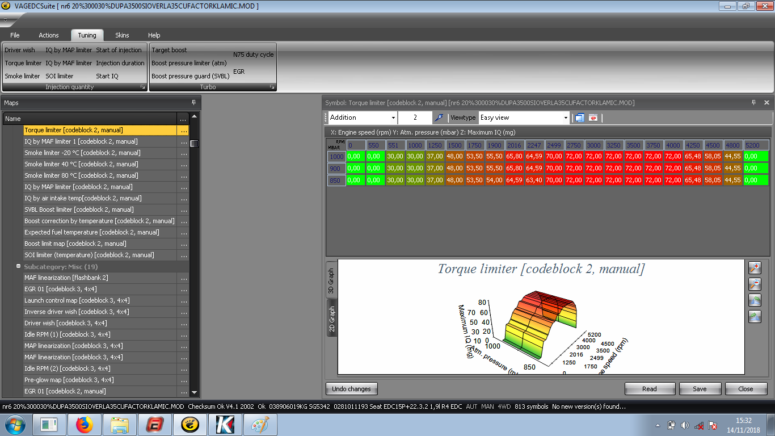
Task: Open the Addition operation dropdown
Action: coord(393,118)
